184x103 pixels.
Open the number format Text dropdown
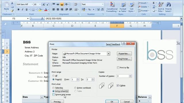tap(103, 5)
